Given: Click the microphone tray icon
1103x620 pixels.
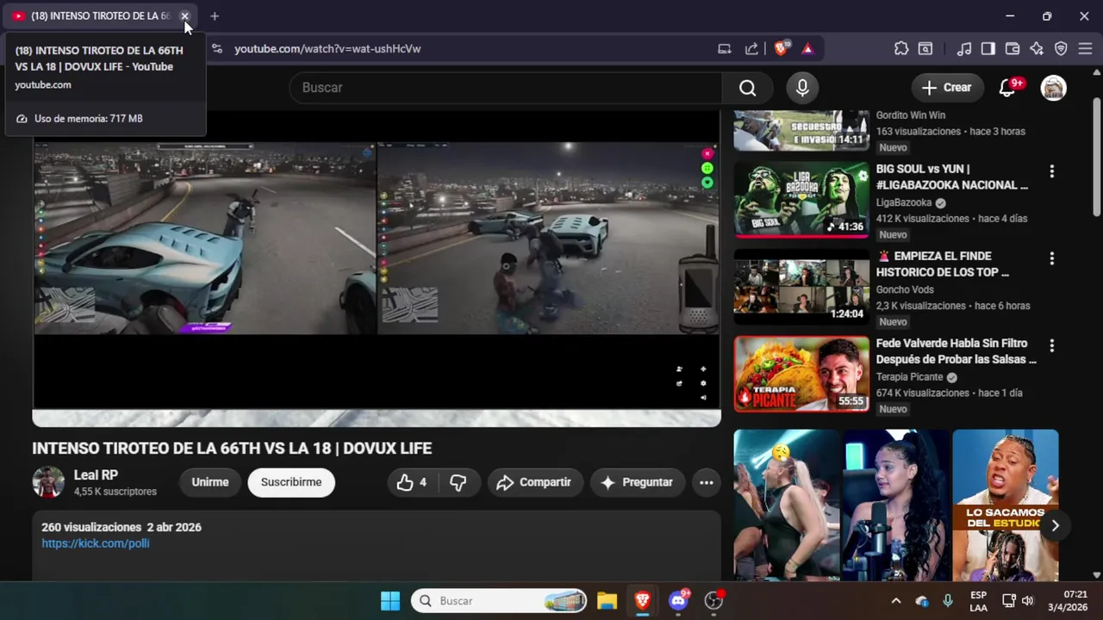Looking at the screenshot, I should (948, 601).
